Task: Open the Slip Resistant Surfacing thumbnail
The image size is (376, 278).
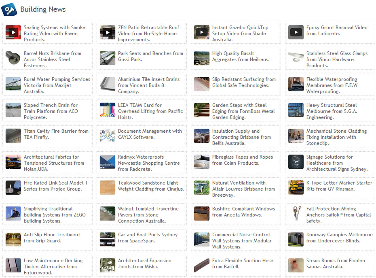Action: pos(202,84)
